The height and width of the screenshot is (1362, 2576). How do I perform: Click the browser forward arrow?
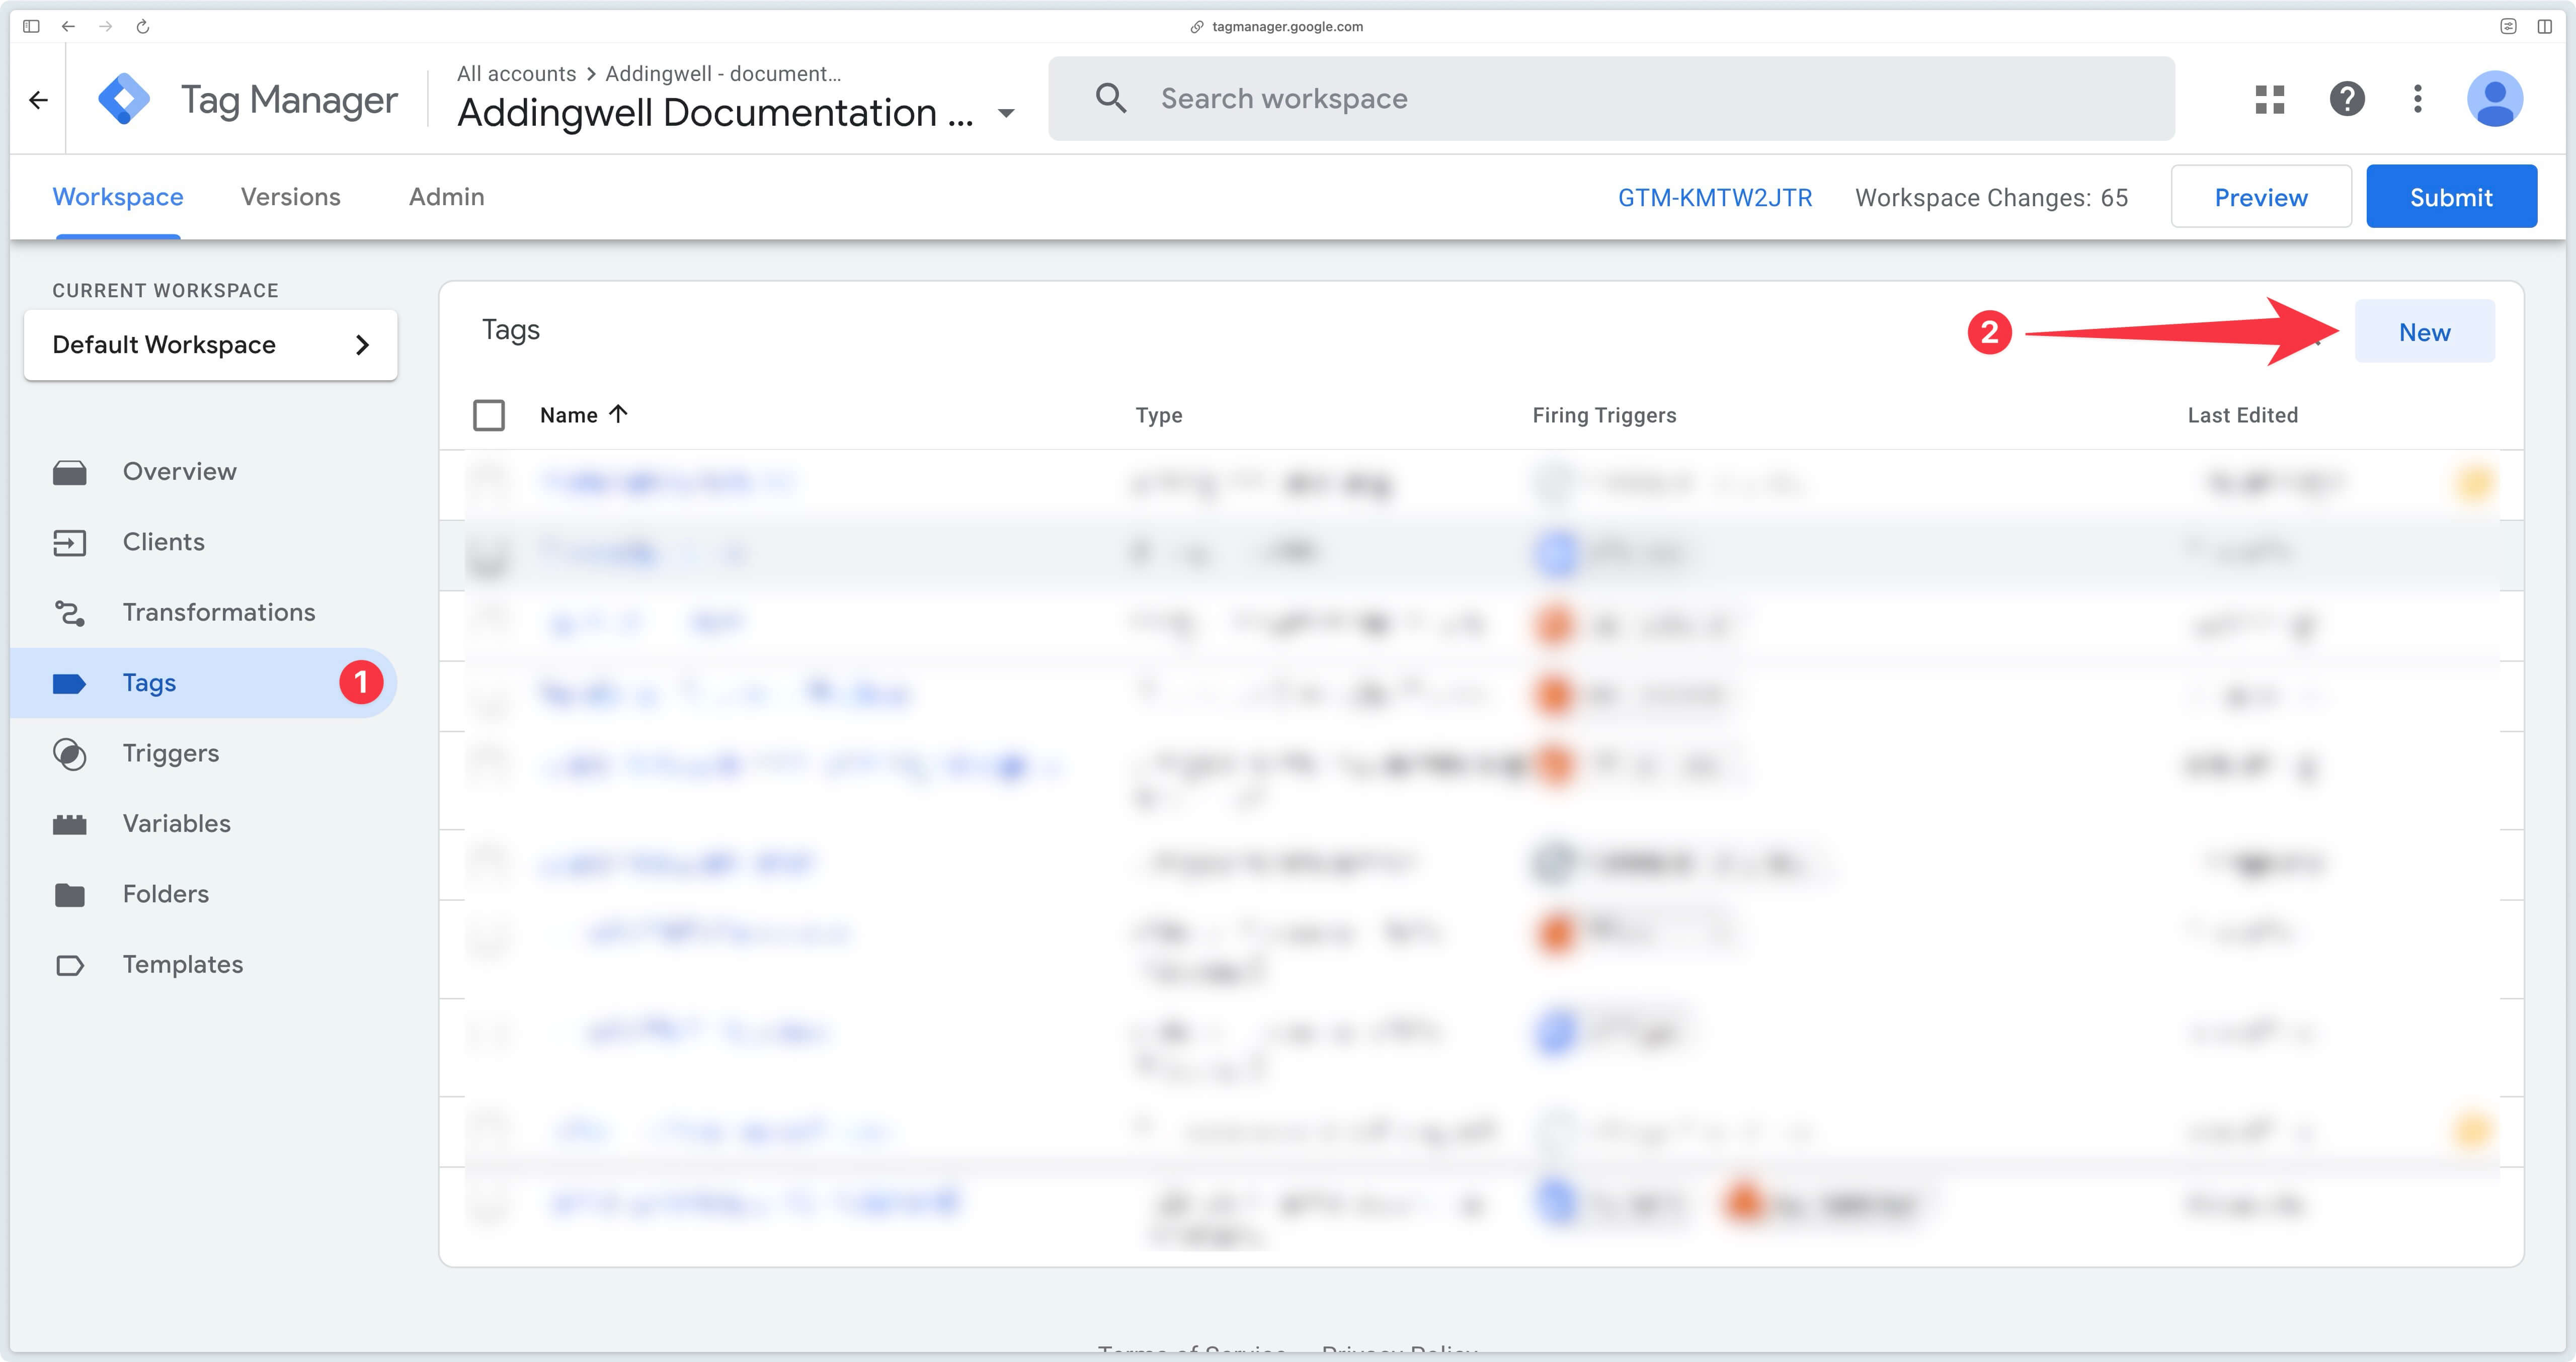(105, 26)
